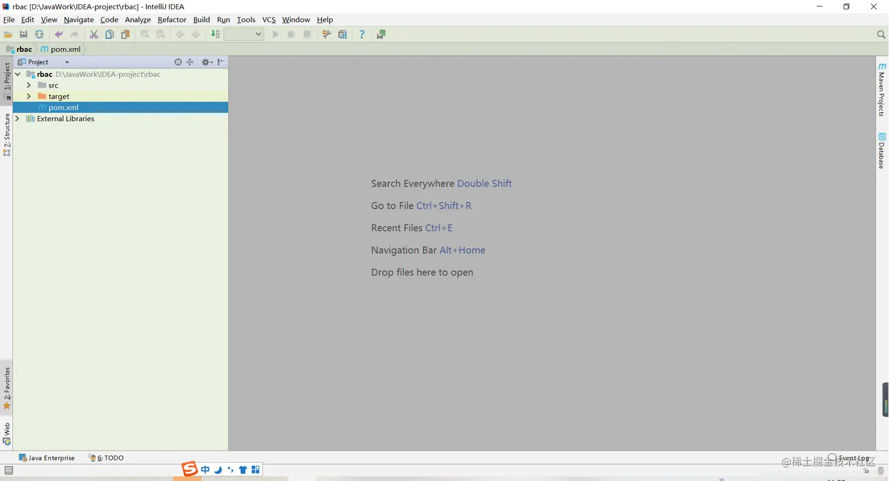The image size is (889, 481).
Task: Click the Debug bug icon
Action: [x=291, y=35]
